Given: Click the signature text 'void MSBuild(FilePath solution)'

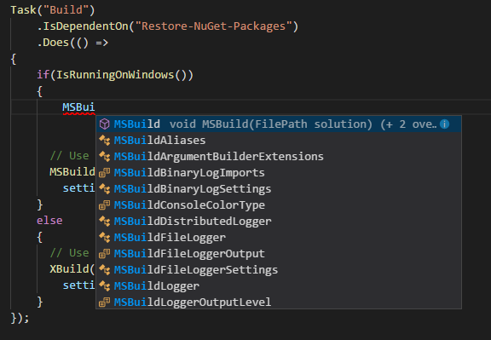Looking at the screenshot, I should tap(271, 124).
